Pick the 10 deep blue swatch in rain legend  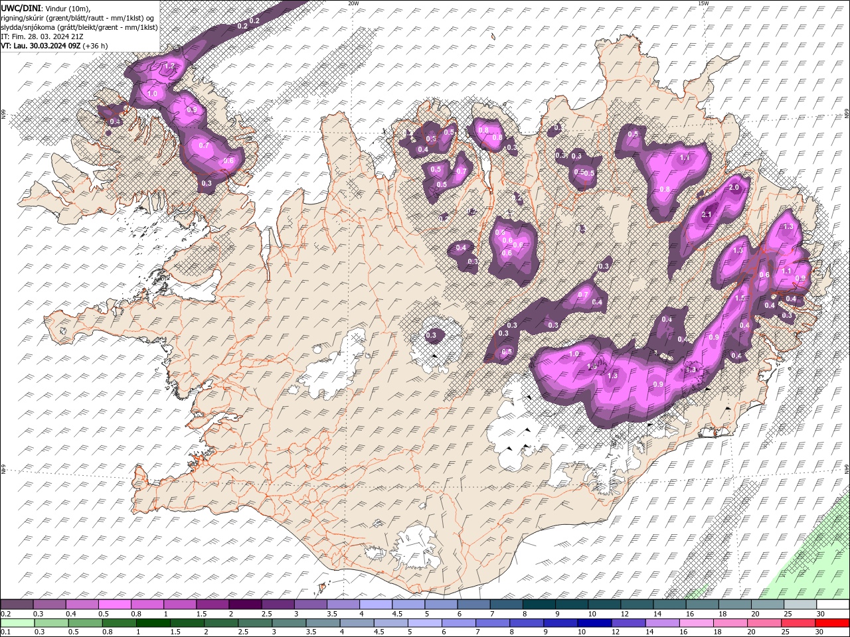coord(594,623)
